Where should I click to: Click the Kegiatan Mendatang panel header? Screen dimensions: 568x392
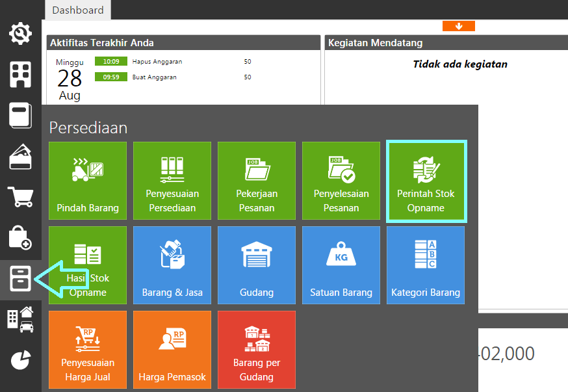click(446, 43)
